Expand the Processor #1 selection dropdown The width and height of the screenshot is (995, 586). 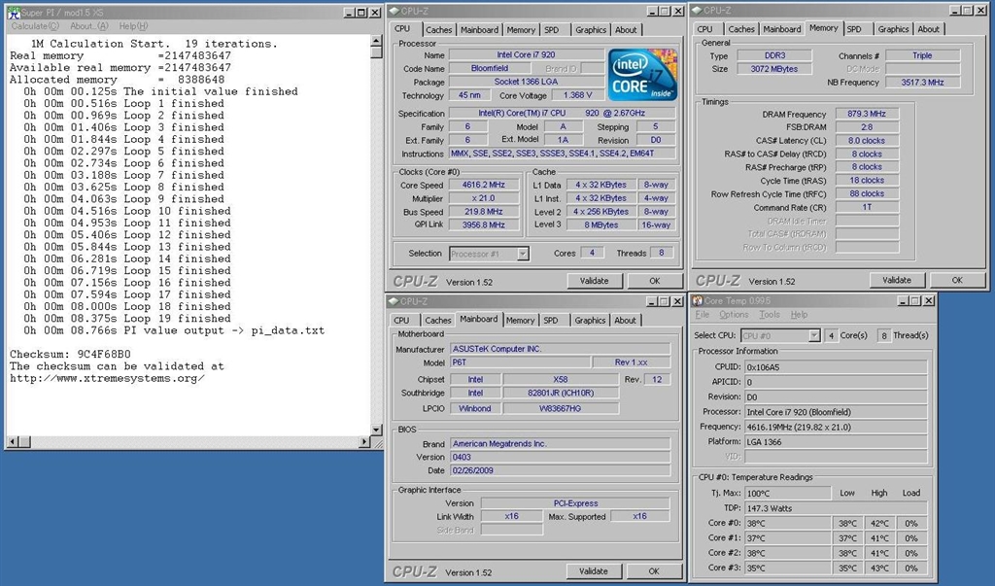(522, 254)
